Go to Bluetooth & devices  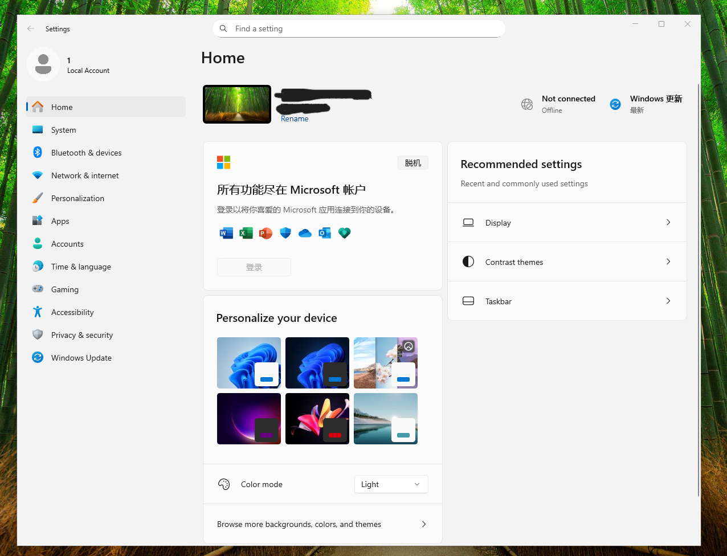coord(106,153)
